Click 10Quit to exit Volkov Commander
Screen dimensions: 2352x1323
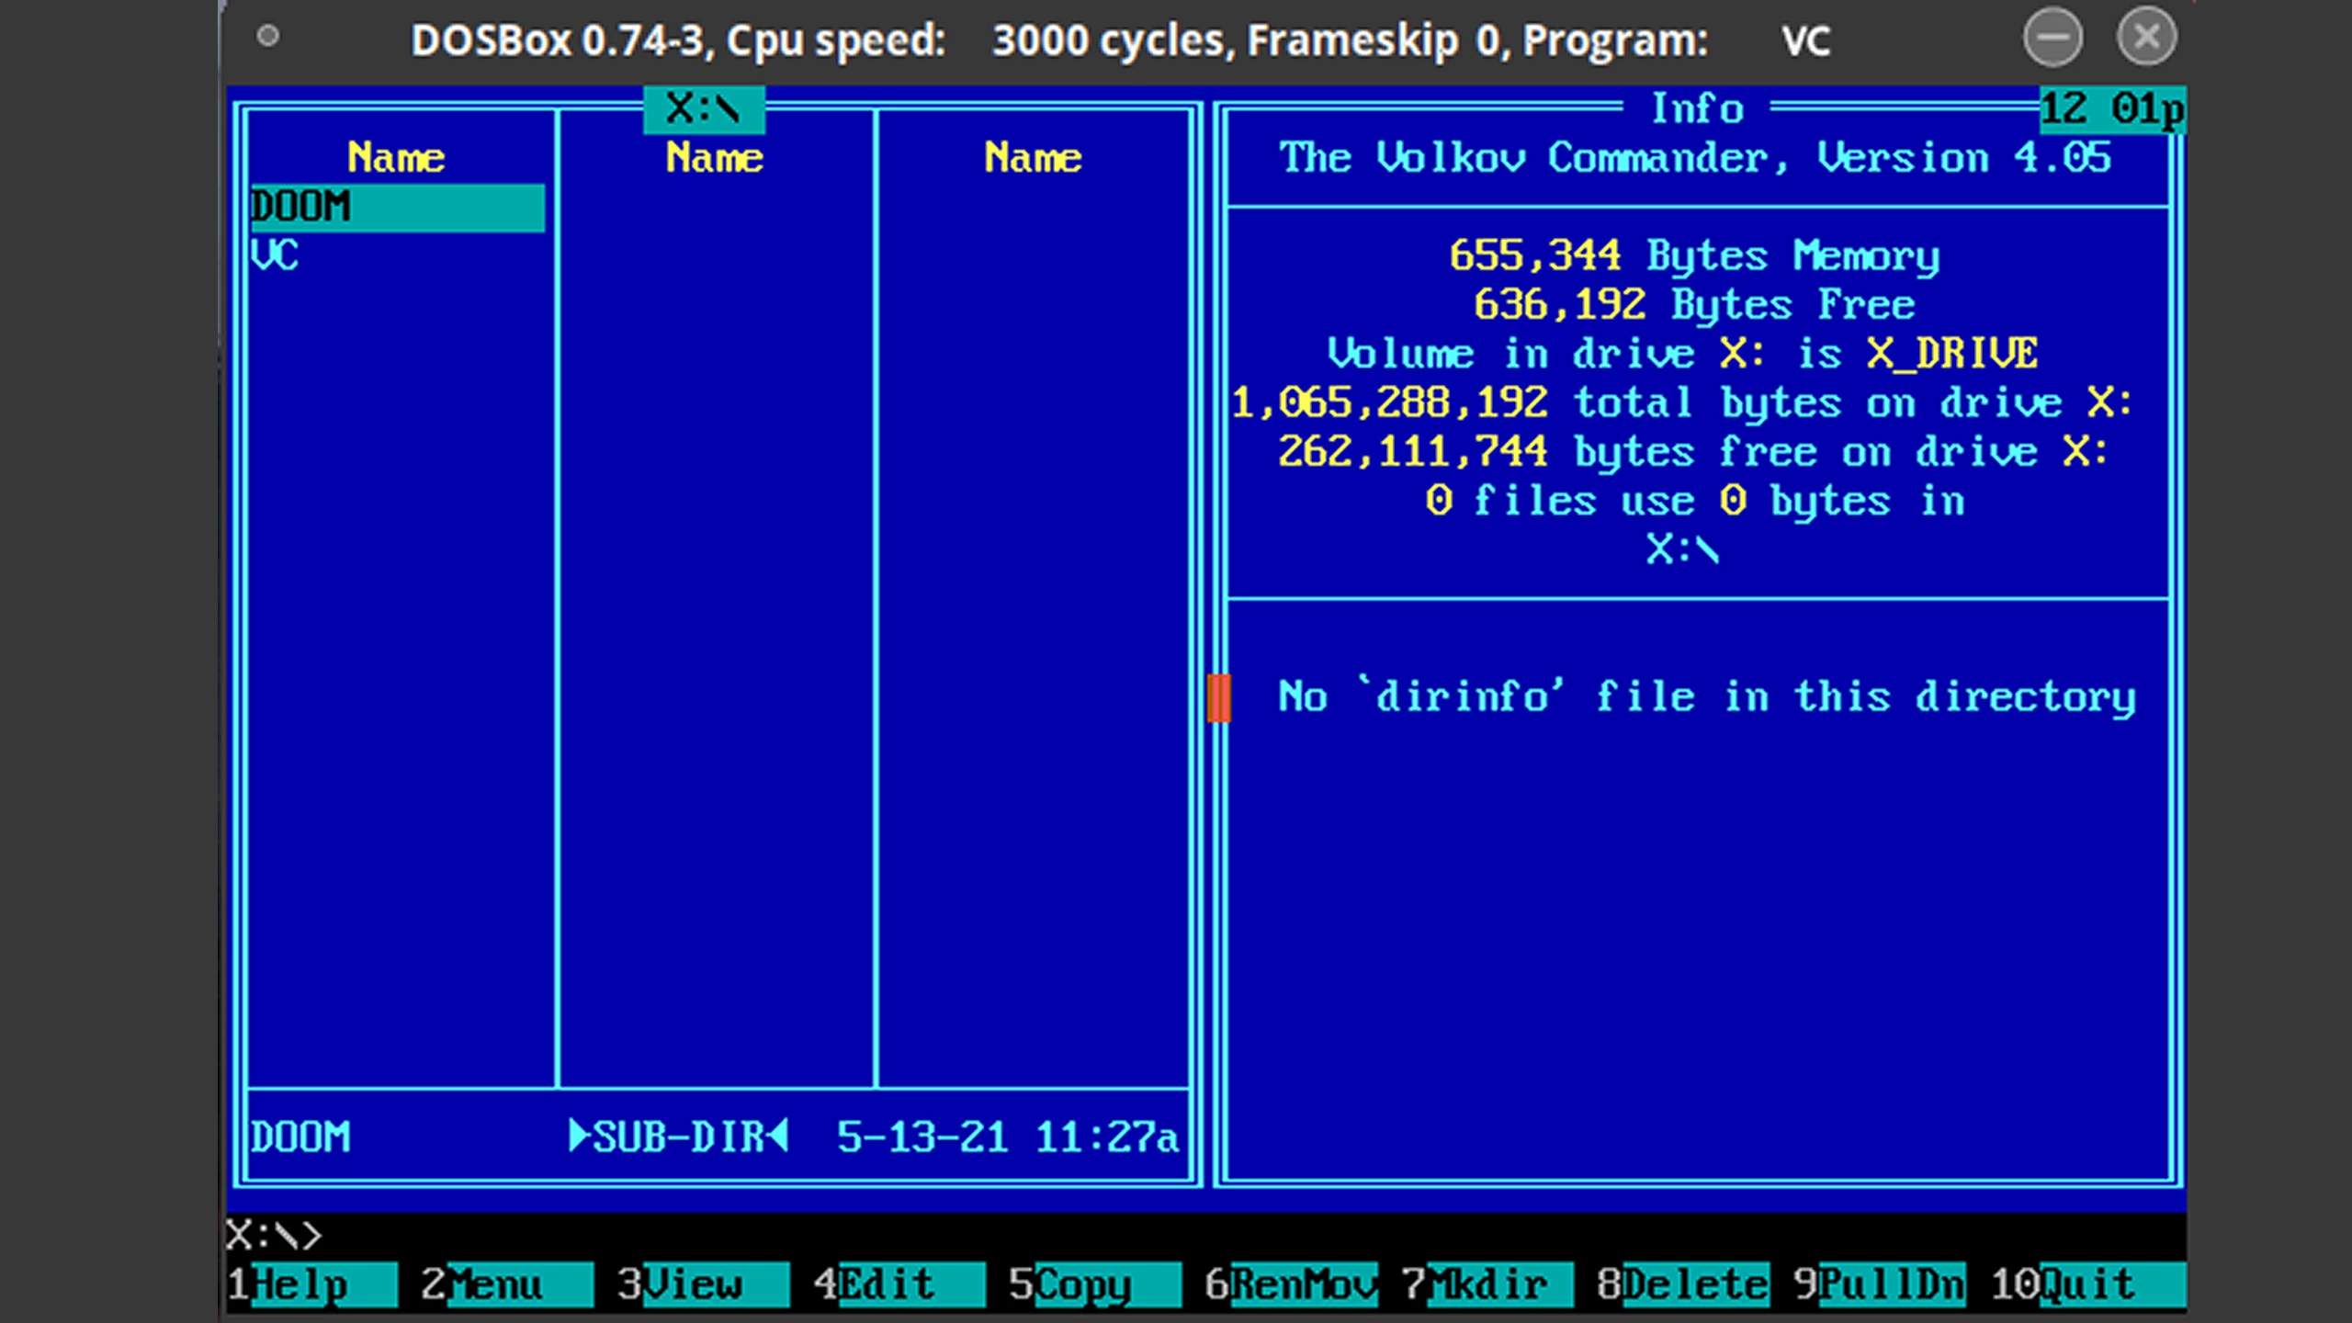[x=2087, y=1283]
